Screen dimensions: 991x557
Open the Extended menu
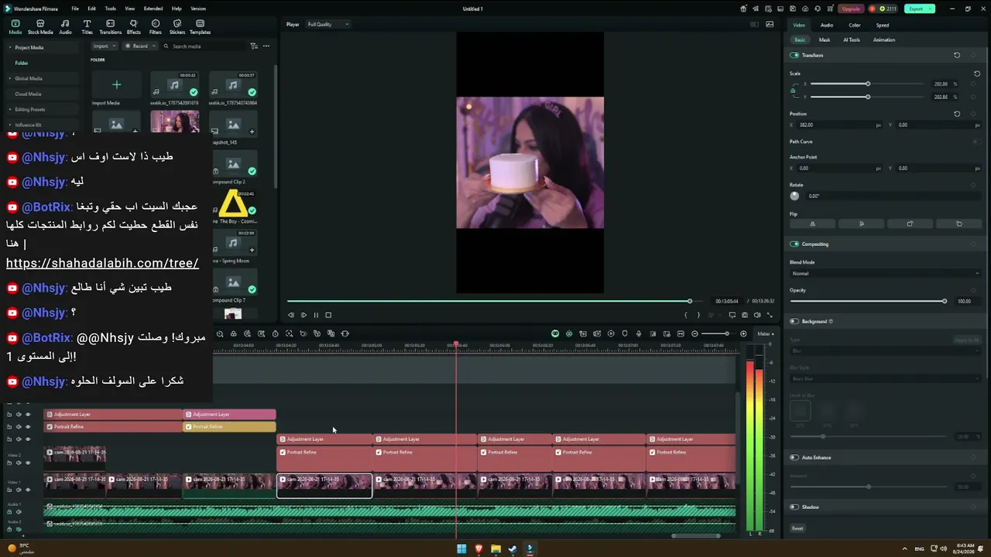(153, 9)
